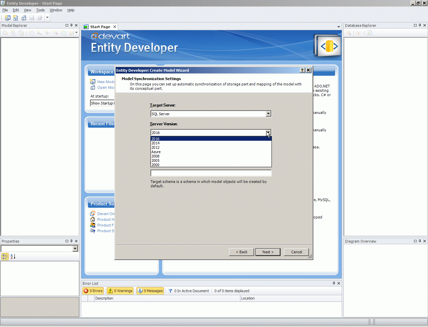Image resolution: width=428 pixels, height=327 pixels.
Task: Open the File menu
Action: click(5, 10)
